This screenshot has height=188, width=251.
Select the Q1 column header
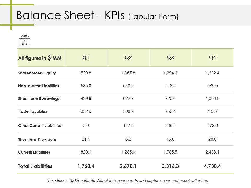[x=86, y=58]
